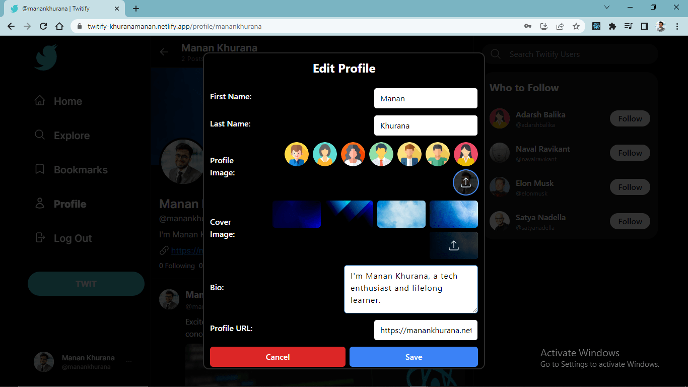Click the Twitify bird logo
The image size is (688, 387).
(45, 57)
